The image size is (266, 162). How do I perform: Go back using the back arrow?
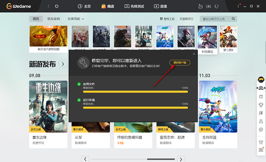click(x=49, y=6)
